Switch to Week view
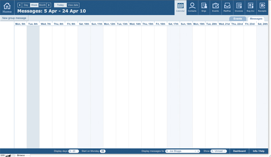 pos(34,5)
